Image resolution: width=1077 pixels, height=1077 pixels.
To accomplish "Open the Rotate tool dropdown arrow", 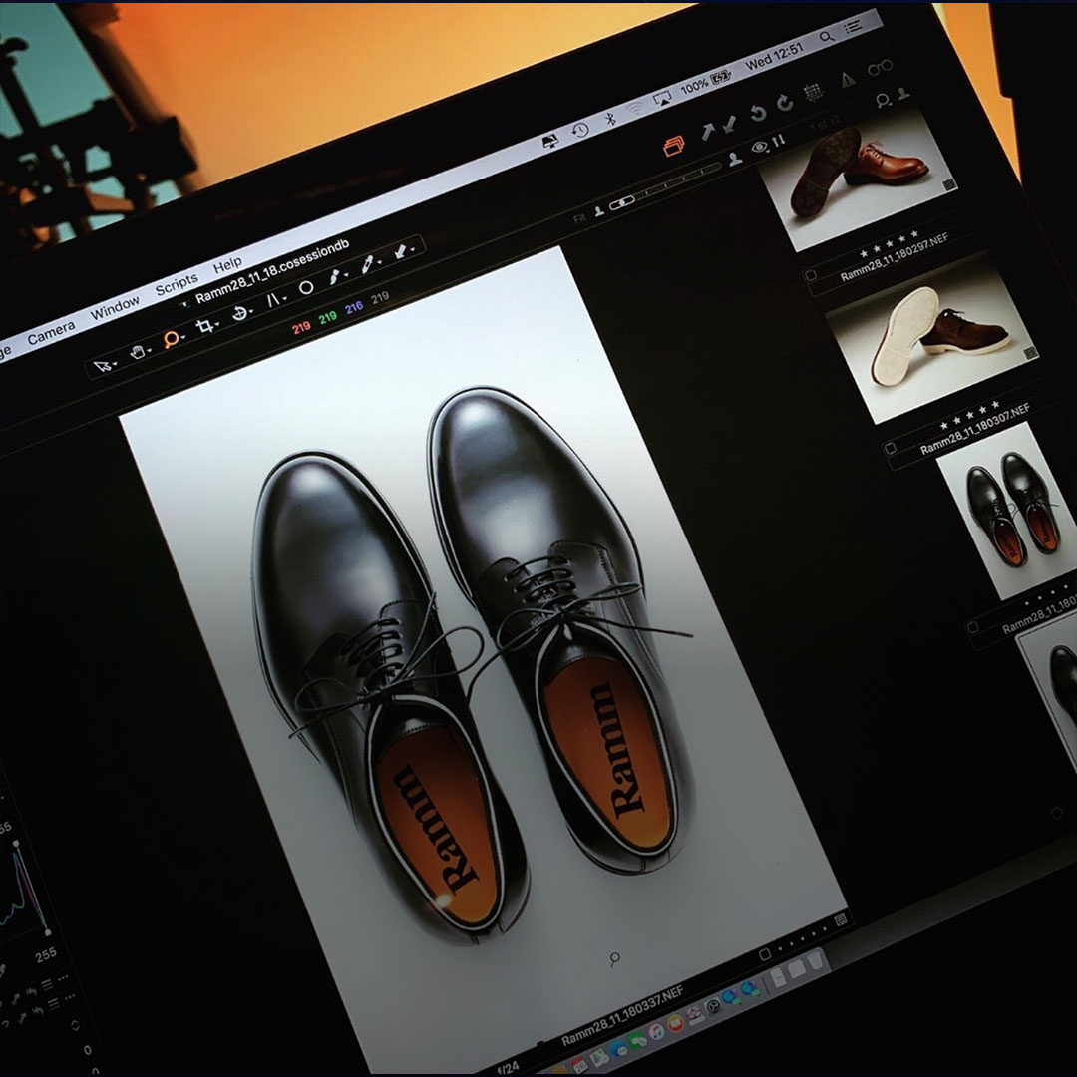I will 251,311.
